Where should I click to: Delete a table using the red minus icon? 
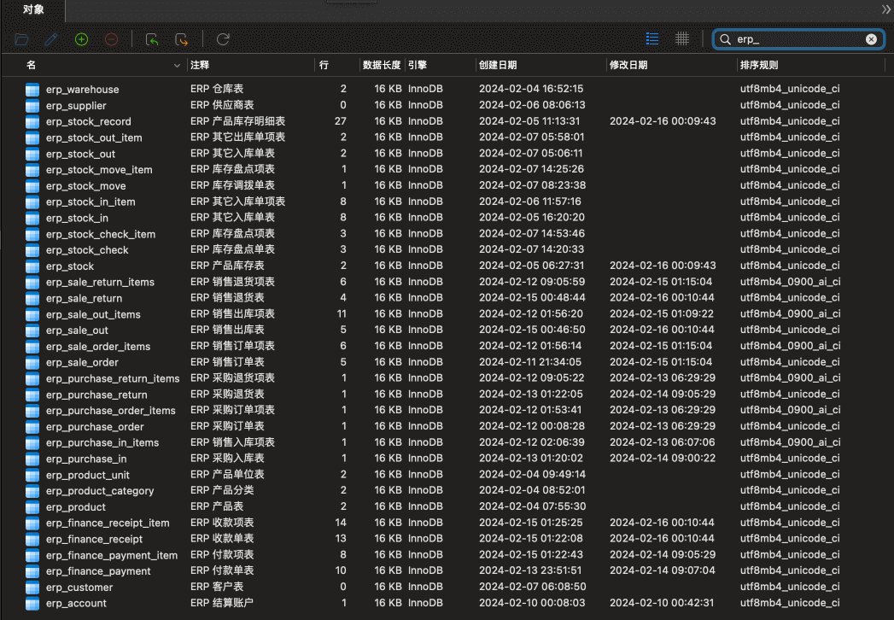(111, 39)
